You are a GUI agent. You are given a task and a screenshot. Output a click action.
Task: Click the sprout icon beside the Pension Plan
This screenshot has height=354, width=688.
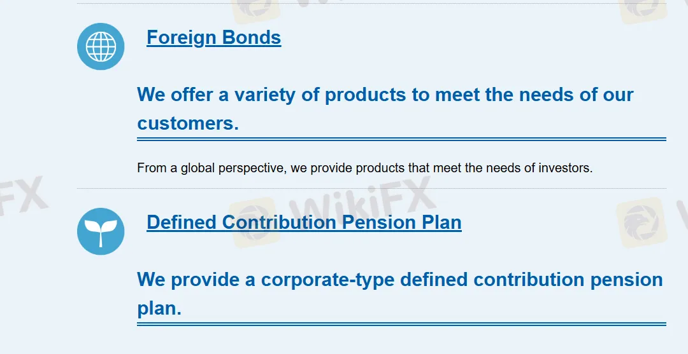[x=101, y=231]
